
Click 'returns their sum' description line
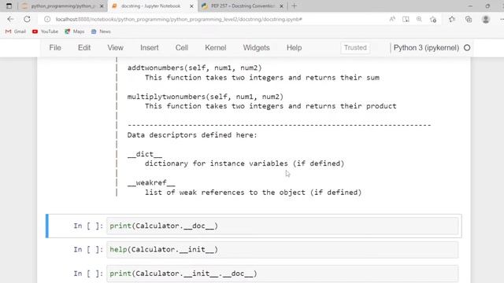pyautogui.click(x=262, y=78)
